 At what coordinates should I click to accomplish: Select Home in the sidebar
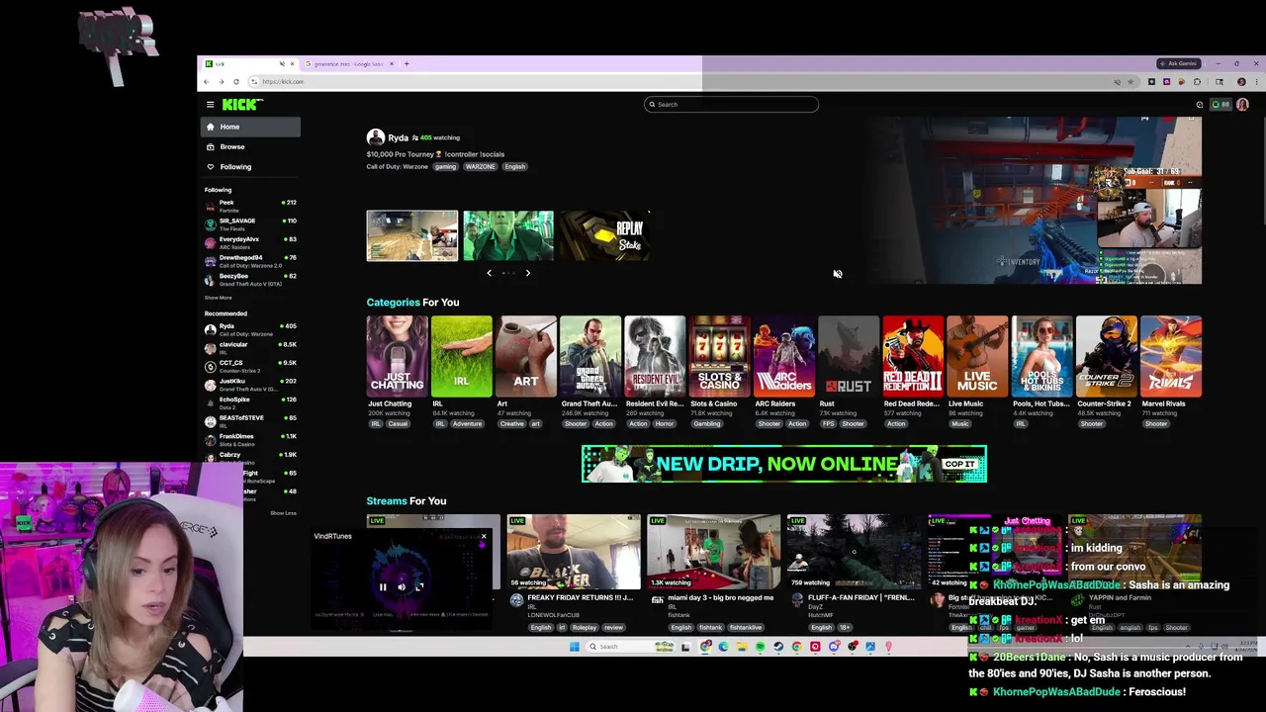pos(250,127)
